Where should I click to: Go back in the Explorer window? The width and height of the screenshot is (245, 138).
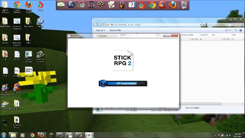coord(95,25)
